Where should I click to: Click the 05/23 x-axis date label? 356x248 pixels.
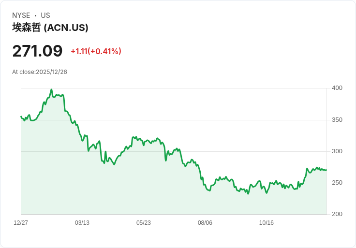point(144,223)
